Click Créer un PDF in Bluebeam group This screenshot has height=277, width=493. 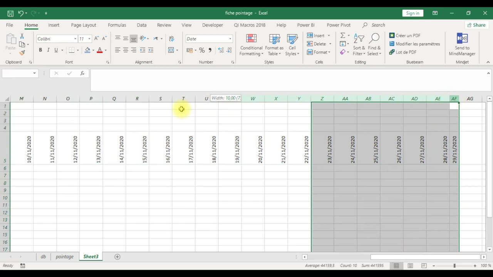tap(404, 35)
